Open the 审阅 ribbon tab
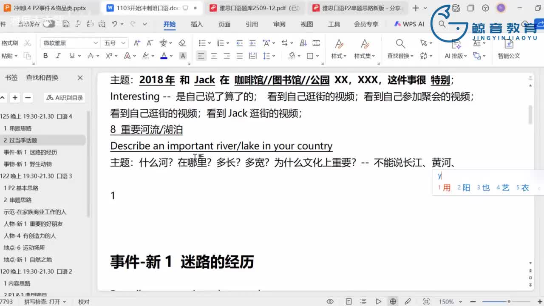Viewport: 544px width, 306px height. 279,24
